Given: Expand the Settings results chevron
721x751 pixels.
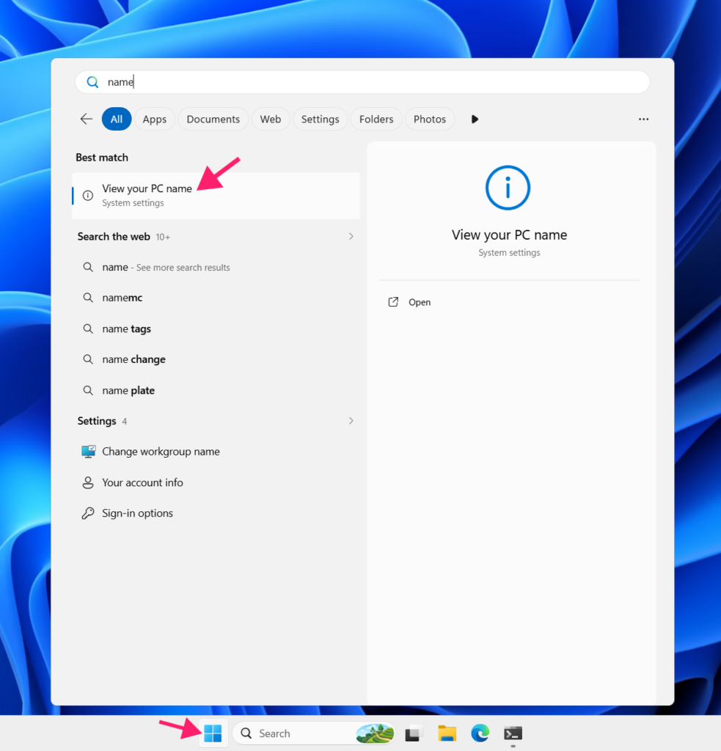Looking at the screenshot, I should coord(351,420).
